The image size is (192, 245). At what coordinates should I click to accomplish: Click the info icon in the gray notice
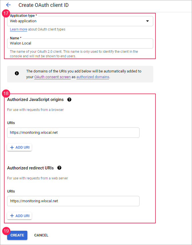click(17, 73)
